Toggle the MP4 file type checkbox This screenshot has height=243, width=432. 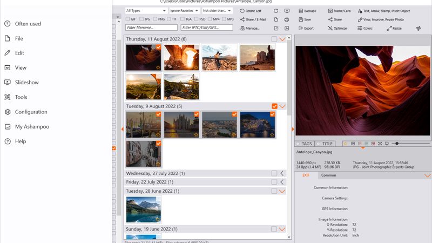click(210, 19)
